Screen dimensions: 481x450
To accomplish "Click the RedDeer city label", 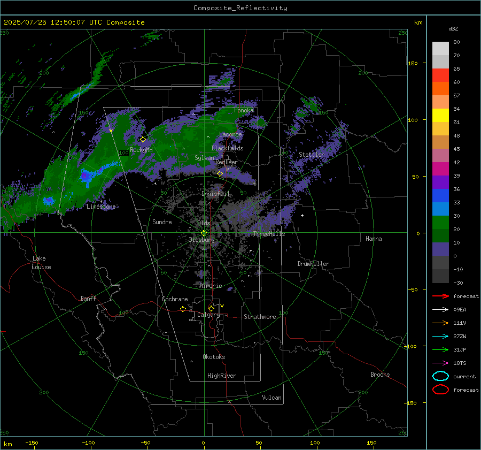I will [x=227, y=162].
